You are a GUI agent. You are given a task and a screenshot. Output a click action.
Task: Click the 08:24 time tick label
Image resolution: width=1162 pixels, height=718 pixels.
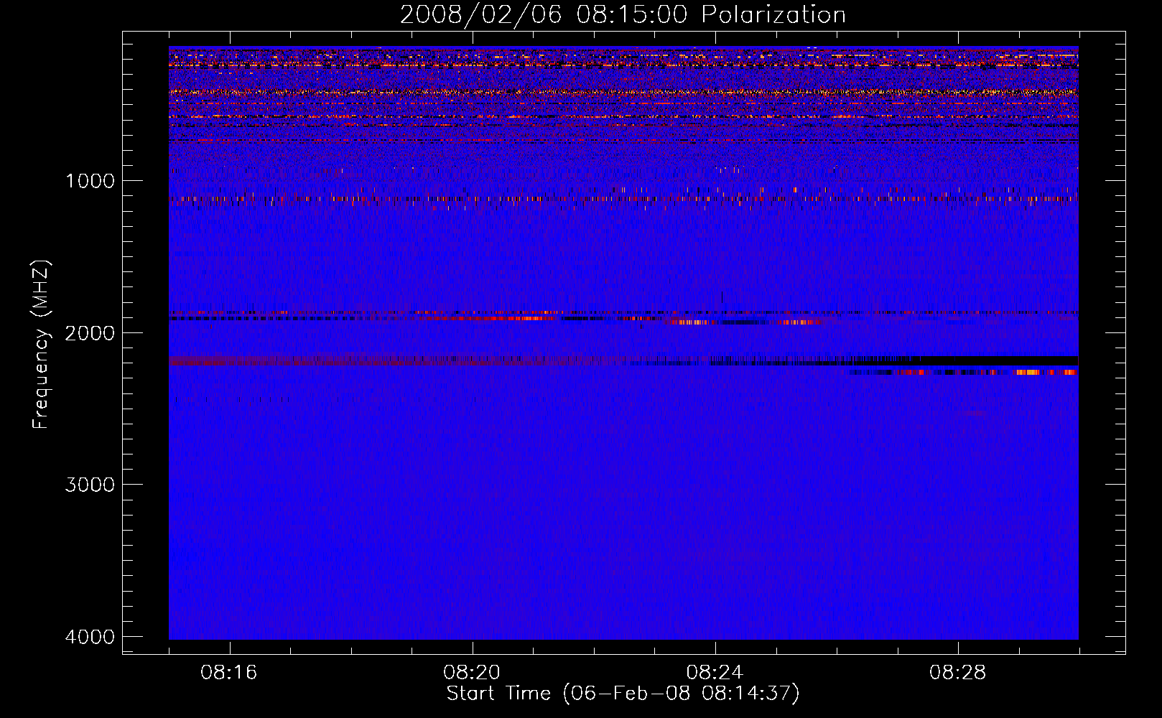click(x=715, y=673)
